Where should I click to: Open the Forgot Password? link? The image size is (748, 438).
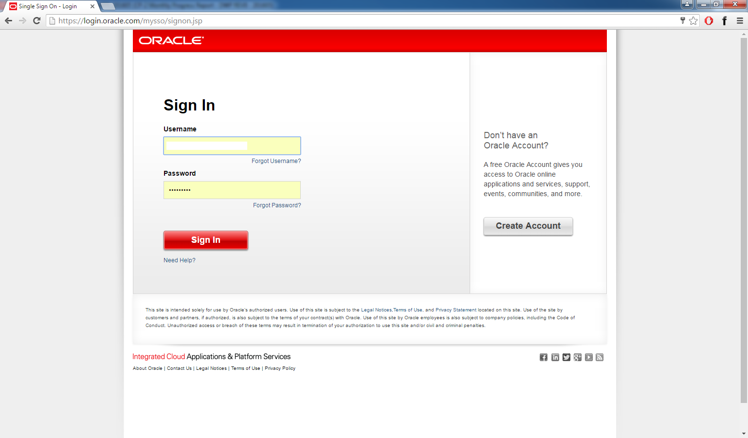click(x=277, y=205)
